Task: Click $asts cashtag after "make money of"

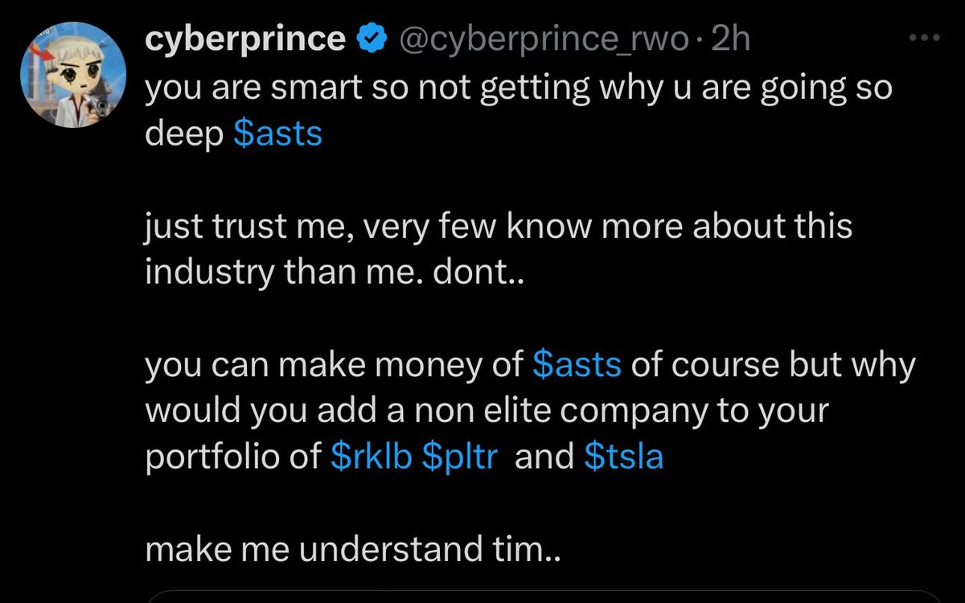Action: [x=577, y=364]
